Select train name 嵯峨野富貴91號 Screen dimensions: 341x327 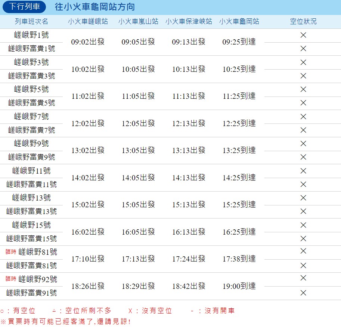point(31,293)
